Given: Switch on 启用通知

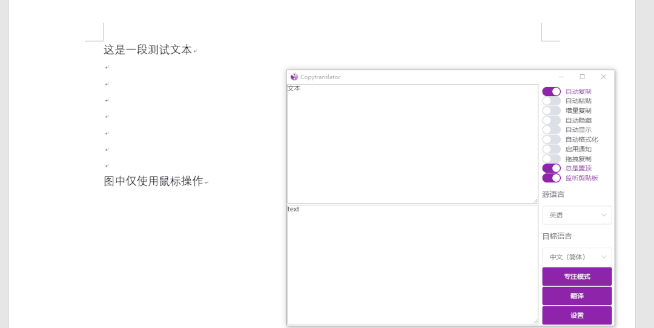Looking at the screenshot, I should pos(552,149).
